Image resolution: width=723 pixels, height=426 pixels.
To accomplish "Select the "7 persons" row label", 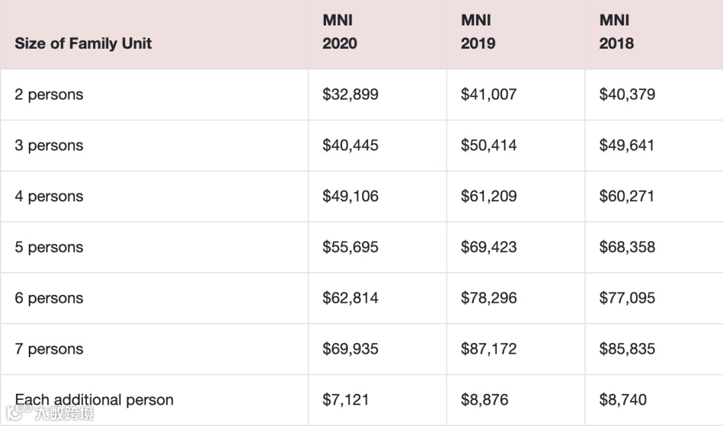I will [x=49, y=349].
